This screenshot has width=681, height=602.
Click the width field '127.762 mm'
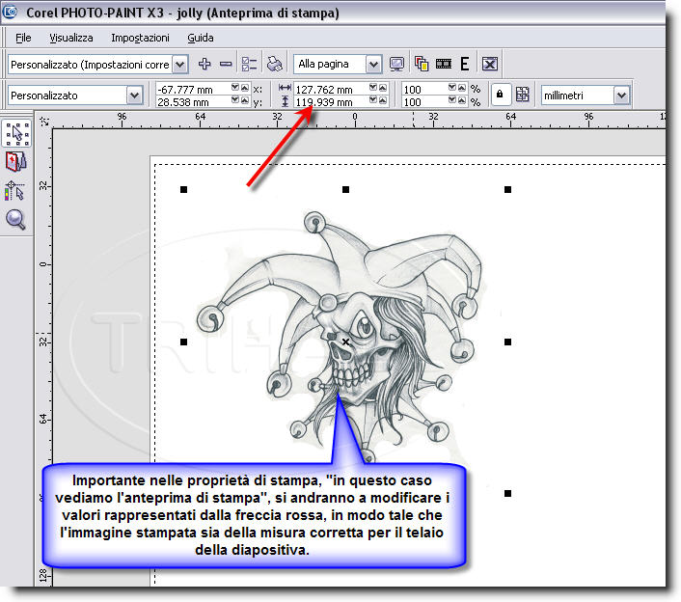[331, 89]
